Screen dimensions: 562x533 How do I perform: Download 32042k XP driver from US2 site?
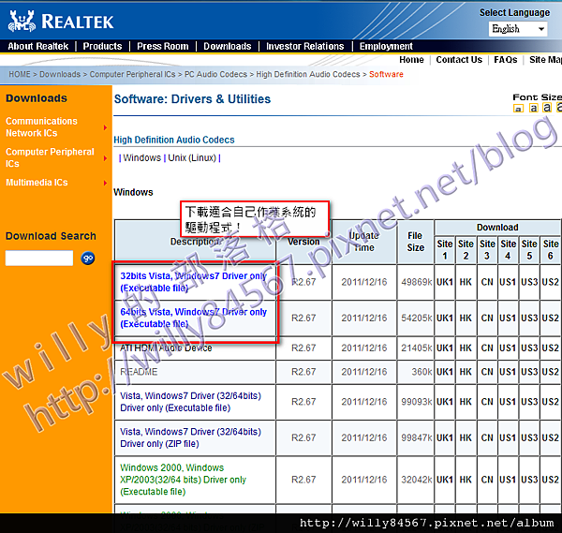click(x=550, y=480)
